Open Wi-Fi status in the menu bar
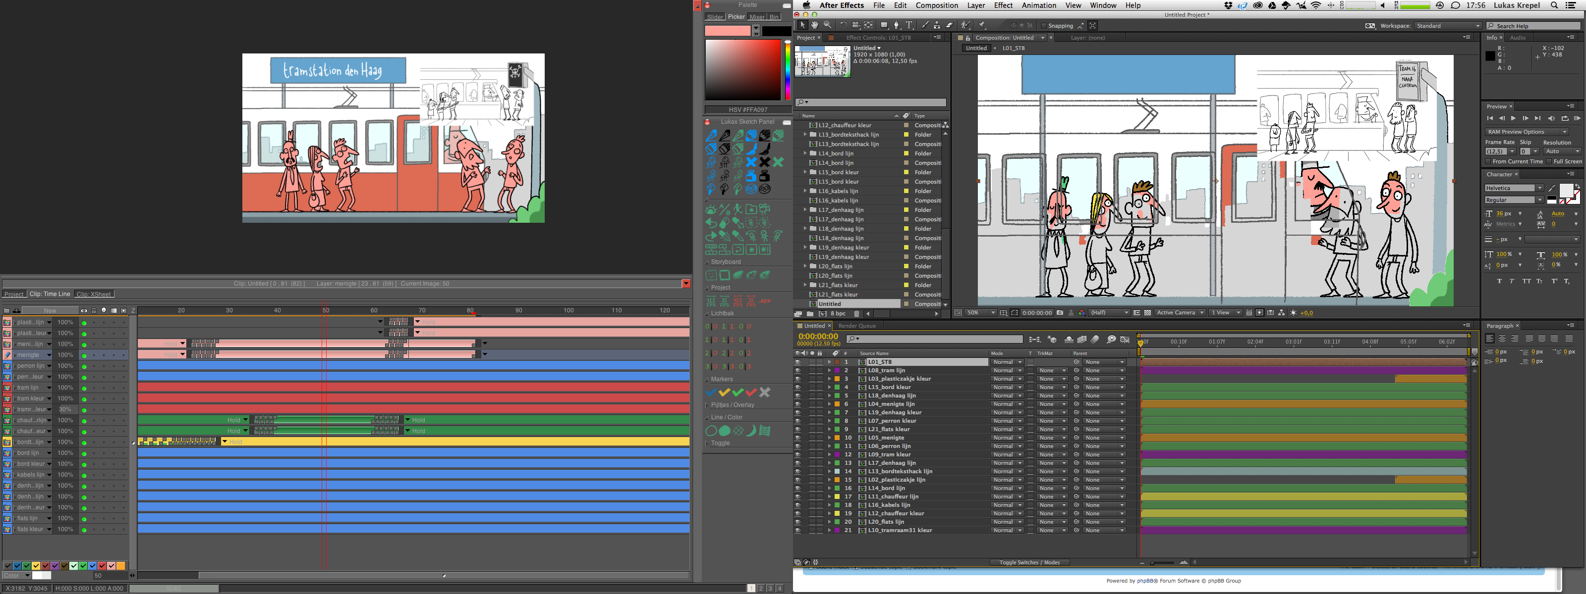Viewport: 1586px width, 594px height. coord(1316,5)
